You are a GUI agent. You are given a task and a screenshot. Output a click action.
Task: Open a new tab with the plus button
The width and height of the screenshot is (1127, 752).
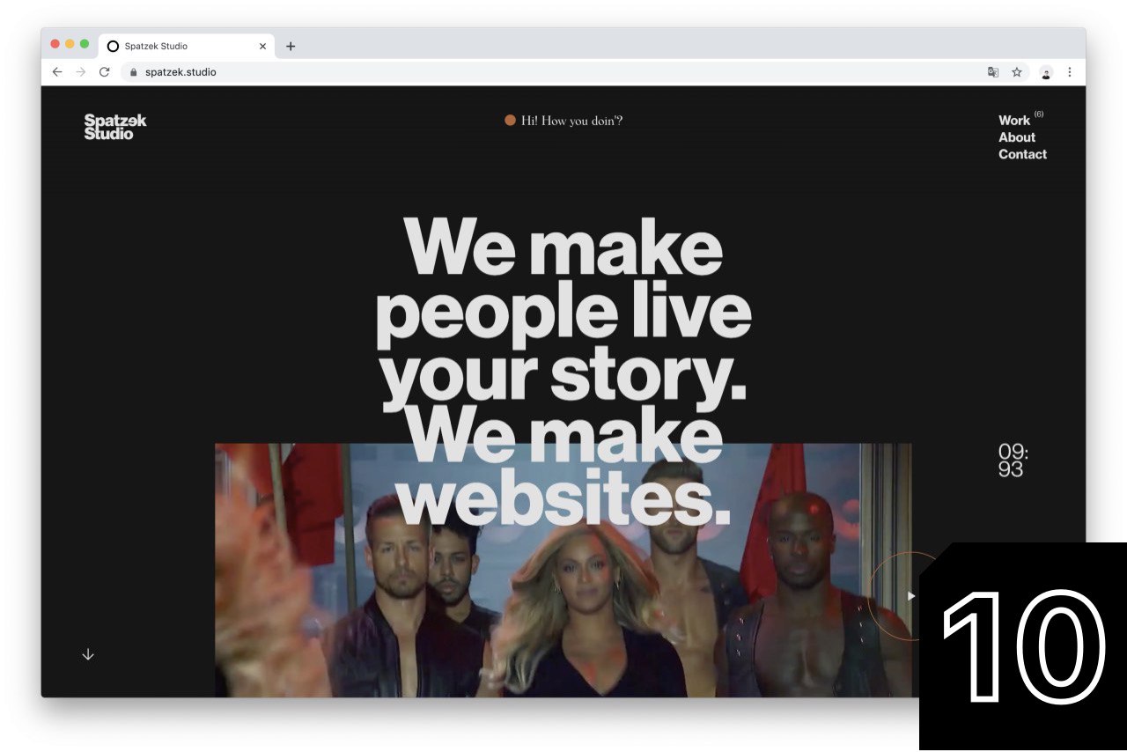(291, 46)
